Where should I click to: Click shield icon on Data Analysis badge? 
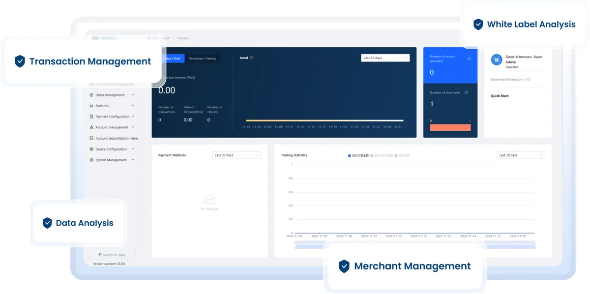[x=47, y=223]
